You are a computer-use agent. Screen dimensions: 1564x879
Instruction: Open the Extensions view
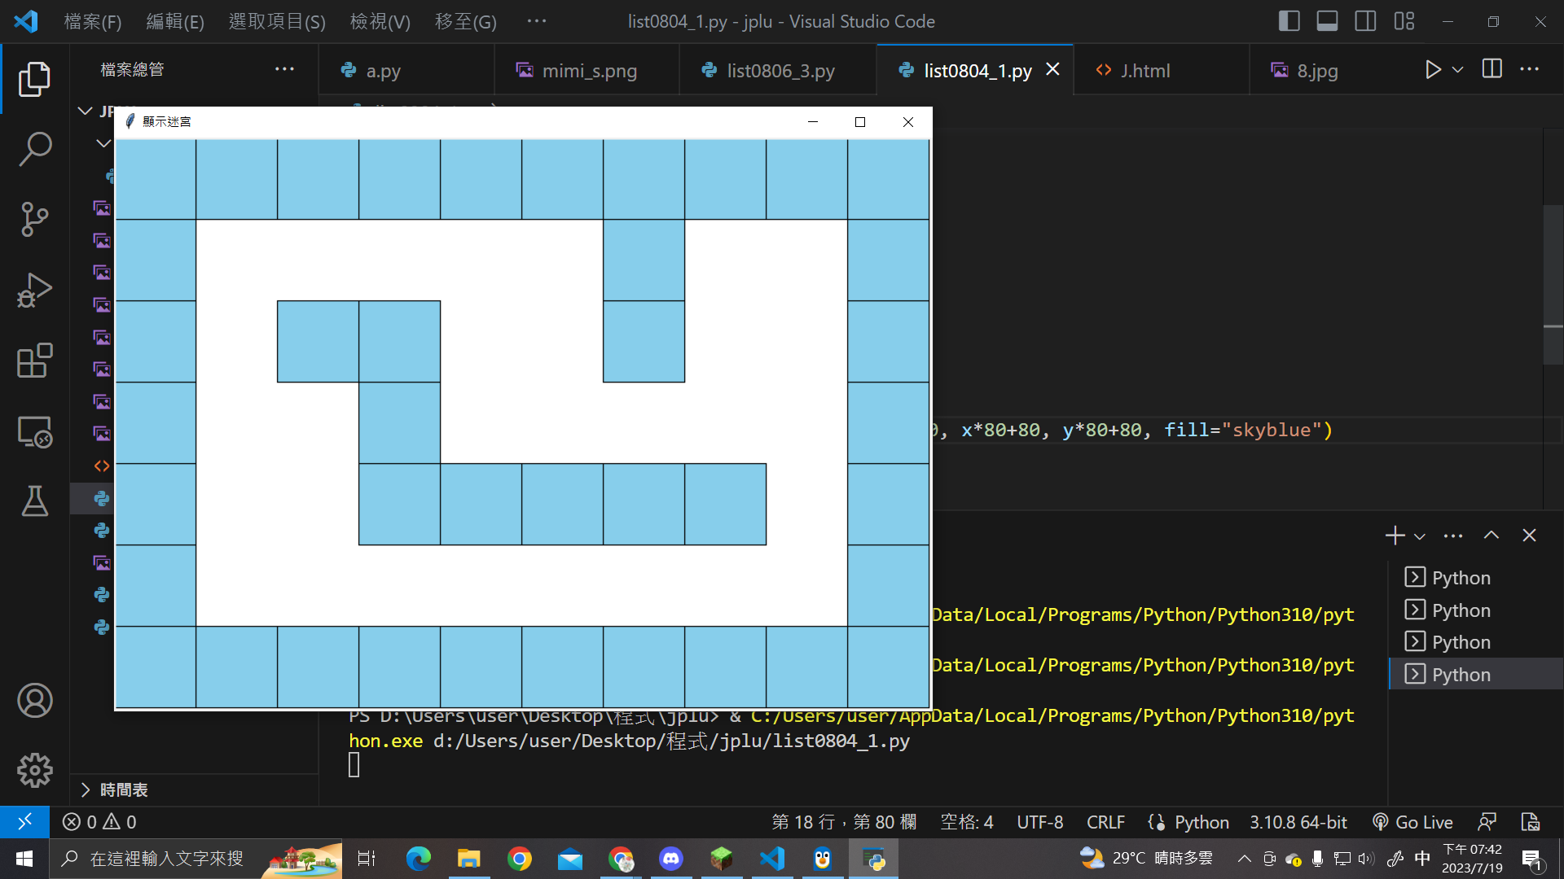[x=35, y=361]
